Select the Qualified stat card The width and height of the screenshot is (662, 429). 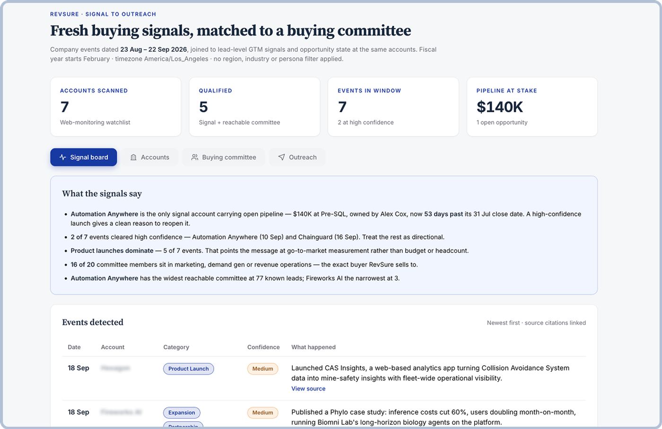click(x=254, y=107)
